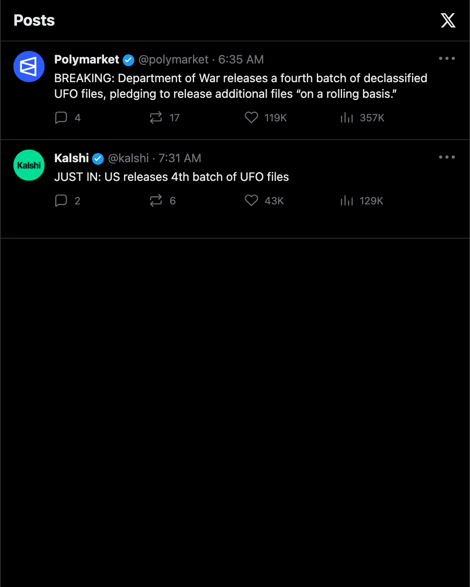
Task: Visit the @polymarket handle
Action: 174,60
